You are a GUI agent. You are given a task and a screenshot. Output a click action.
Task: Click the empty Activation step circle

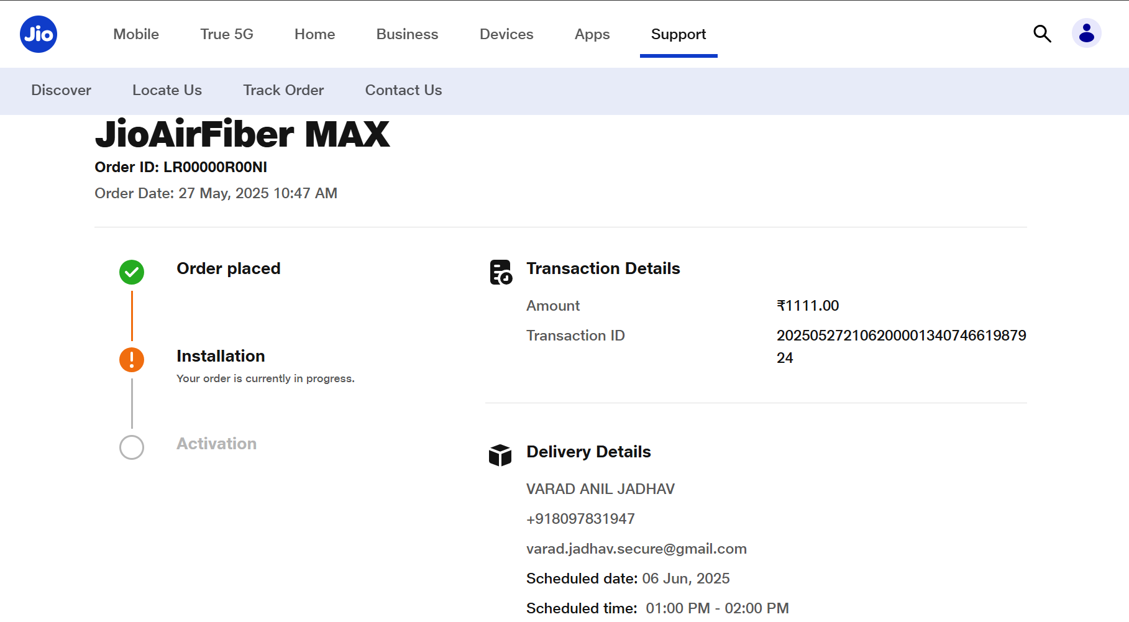pyautogui.click(x=132, y=447)
